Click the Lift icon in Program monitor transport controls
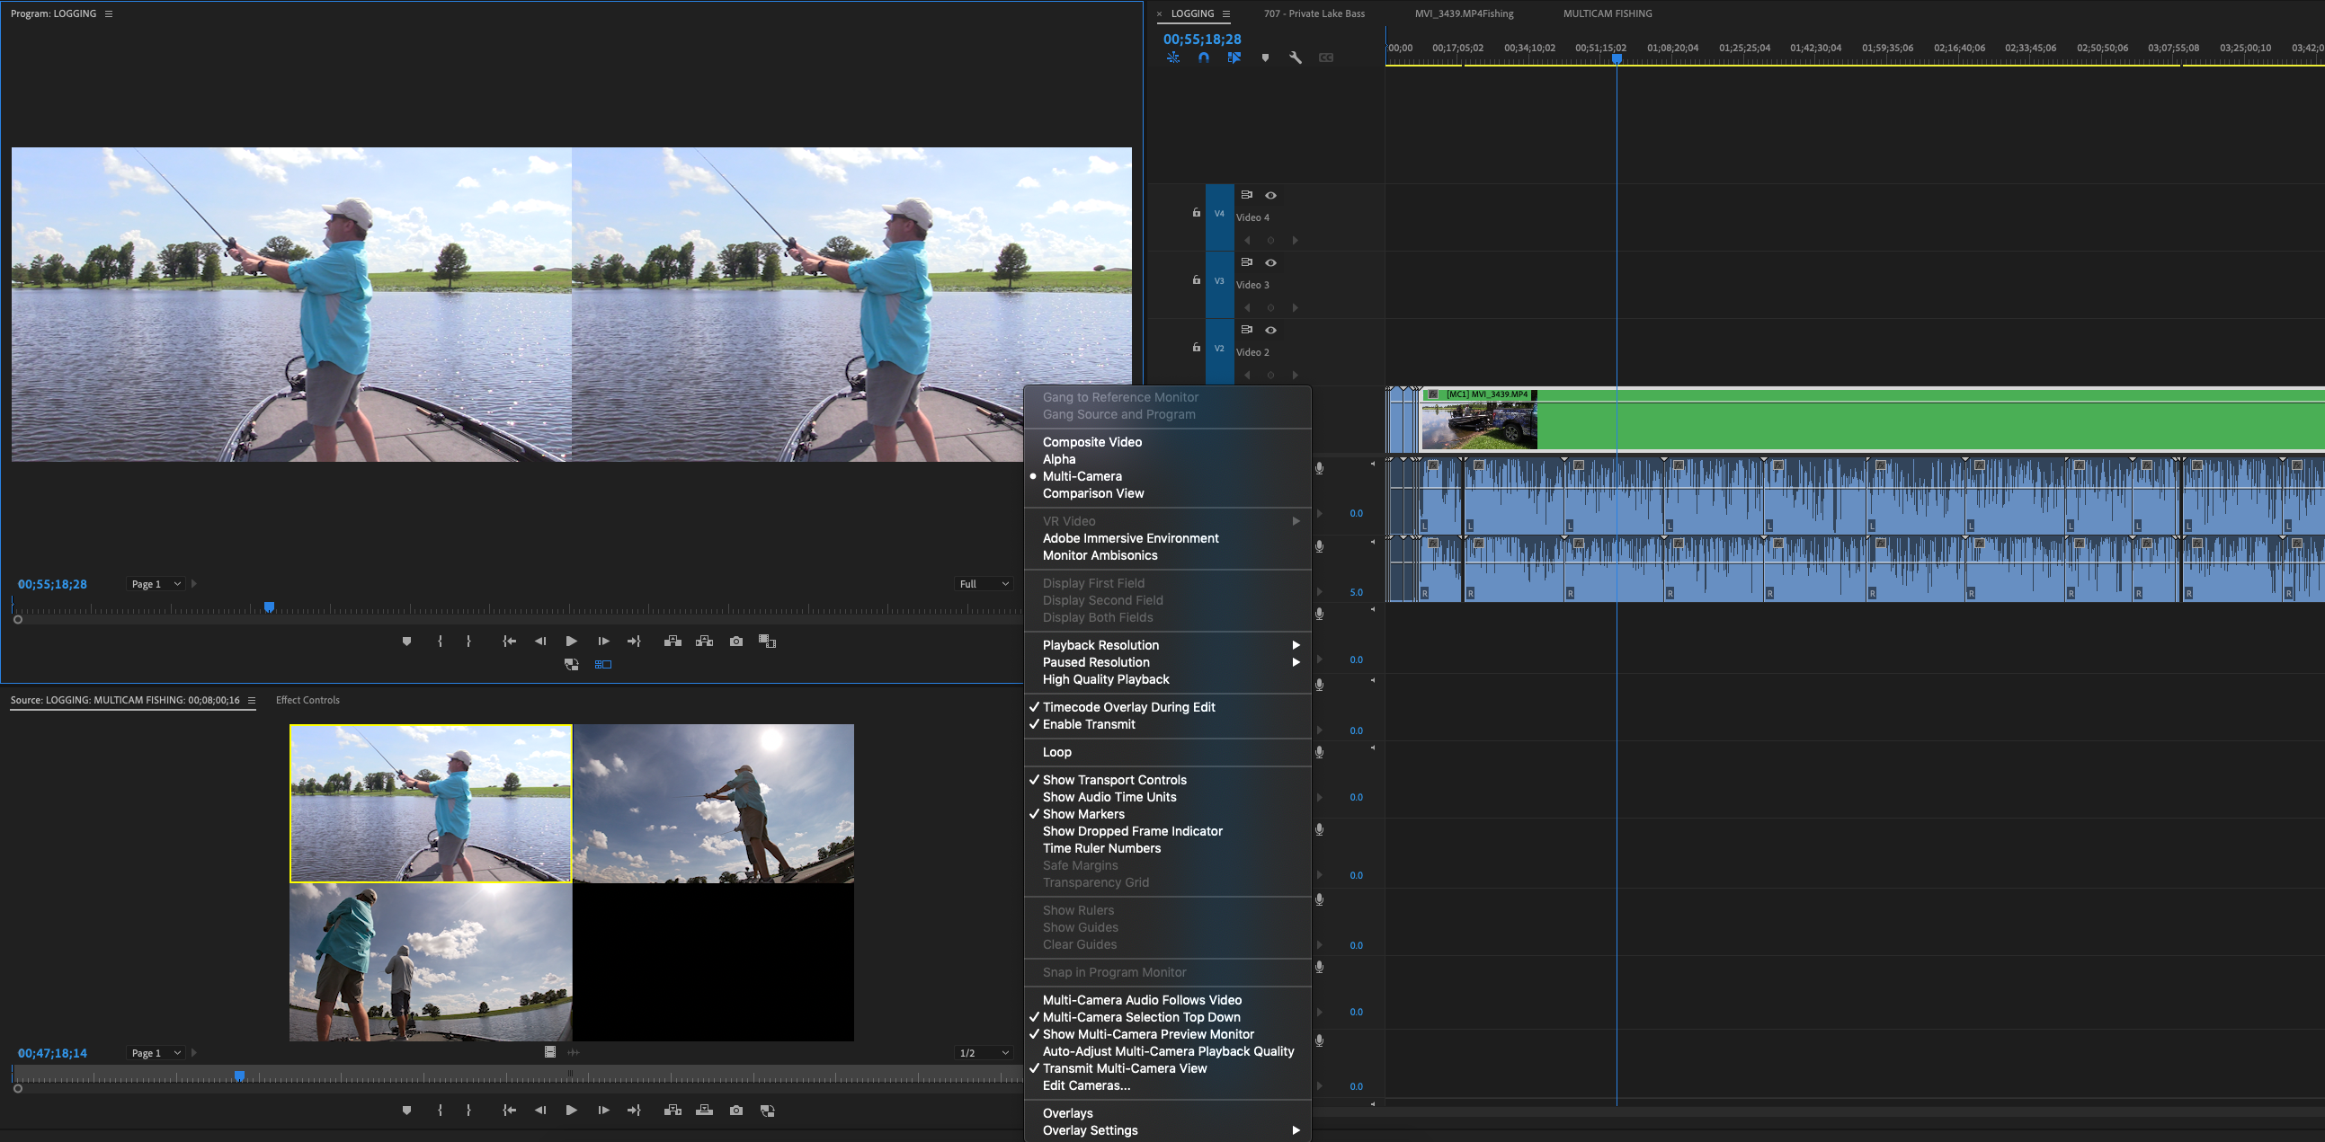This screenshot has width=2325, height=1142. click(673, 642)
